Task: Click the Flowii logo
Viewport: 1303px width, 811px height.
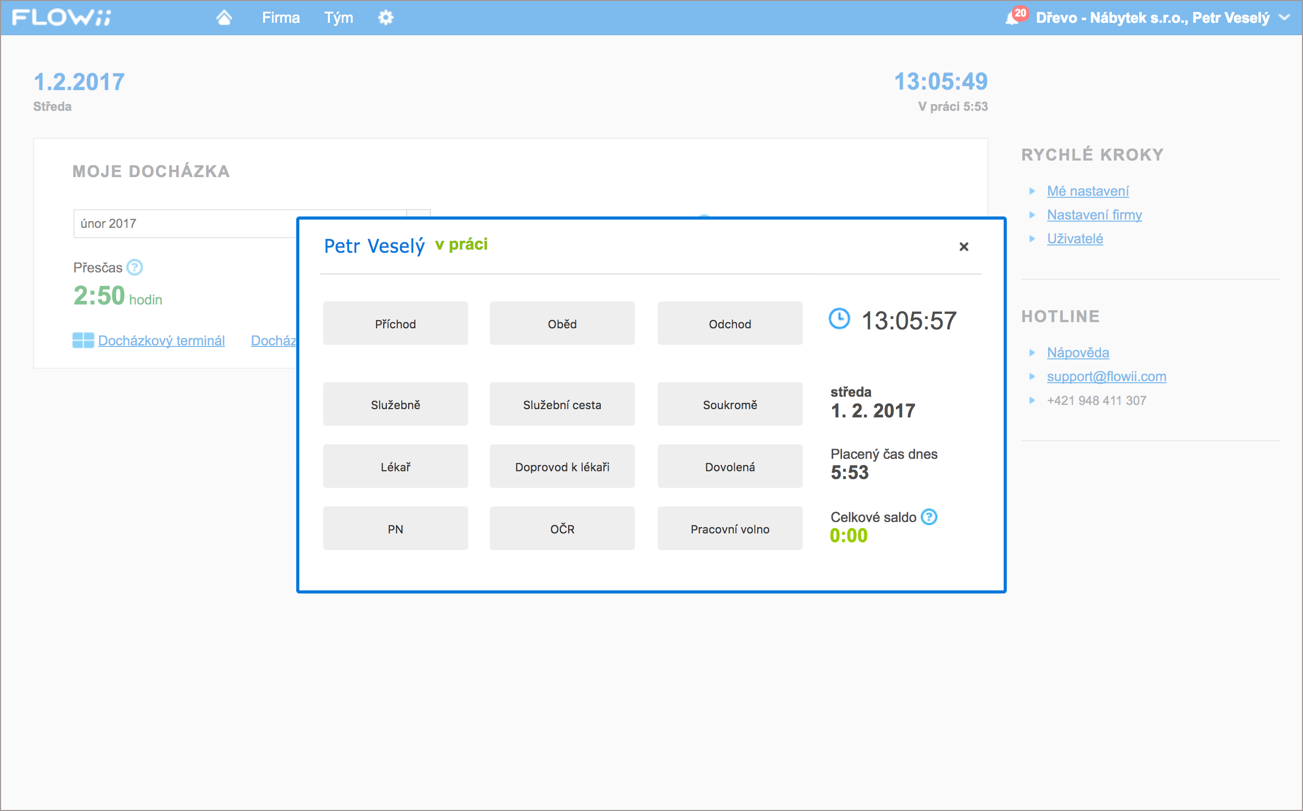Action: click(62, 18)
